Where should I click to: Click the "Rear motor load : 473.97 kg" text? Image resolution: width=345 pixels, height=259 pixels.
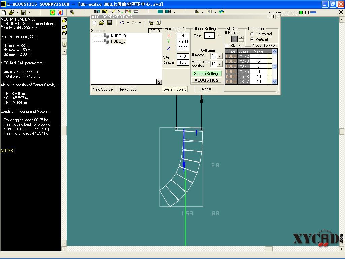click(x=26, y=133)
